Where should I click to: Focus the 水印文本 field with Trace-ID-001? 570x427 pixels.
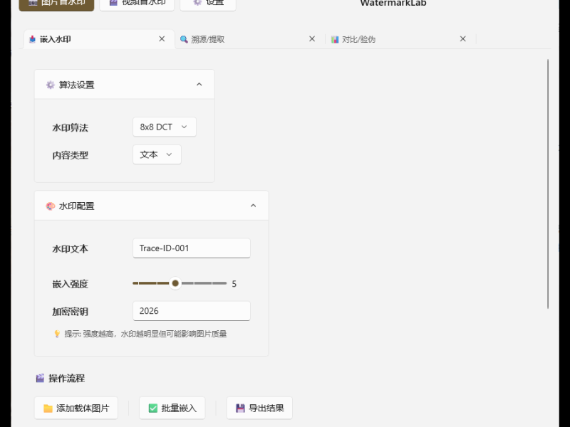[x=192, y=248]
